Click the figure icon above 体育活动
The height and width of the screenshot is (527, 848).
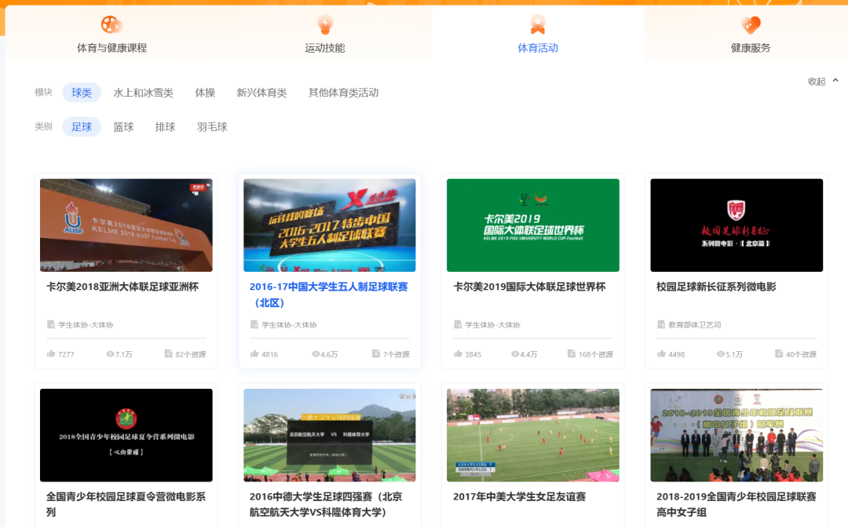click(538, 24)
